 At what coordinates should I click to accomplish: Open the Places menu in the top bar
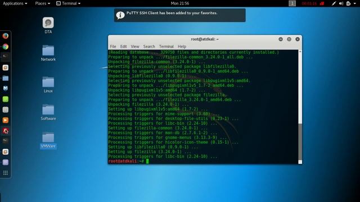coord(43,3)
